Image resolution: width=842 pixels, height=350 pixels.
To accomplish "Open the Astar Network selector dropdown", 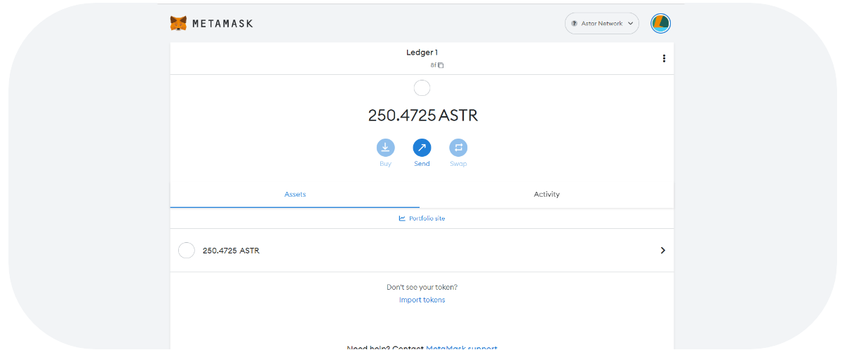I will [x=601, y=23].
